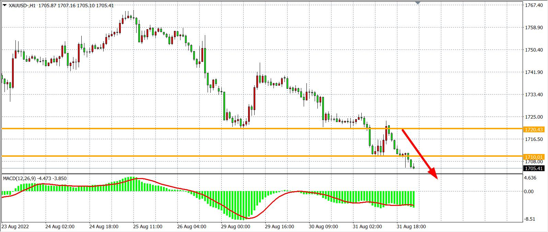The height and width of the screenshot is (232, 548).
Task: Click the 4.636 value on MACD scale
Action: coord(530,178)
